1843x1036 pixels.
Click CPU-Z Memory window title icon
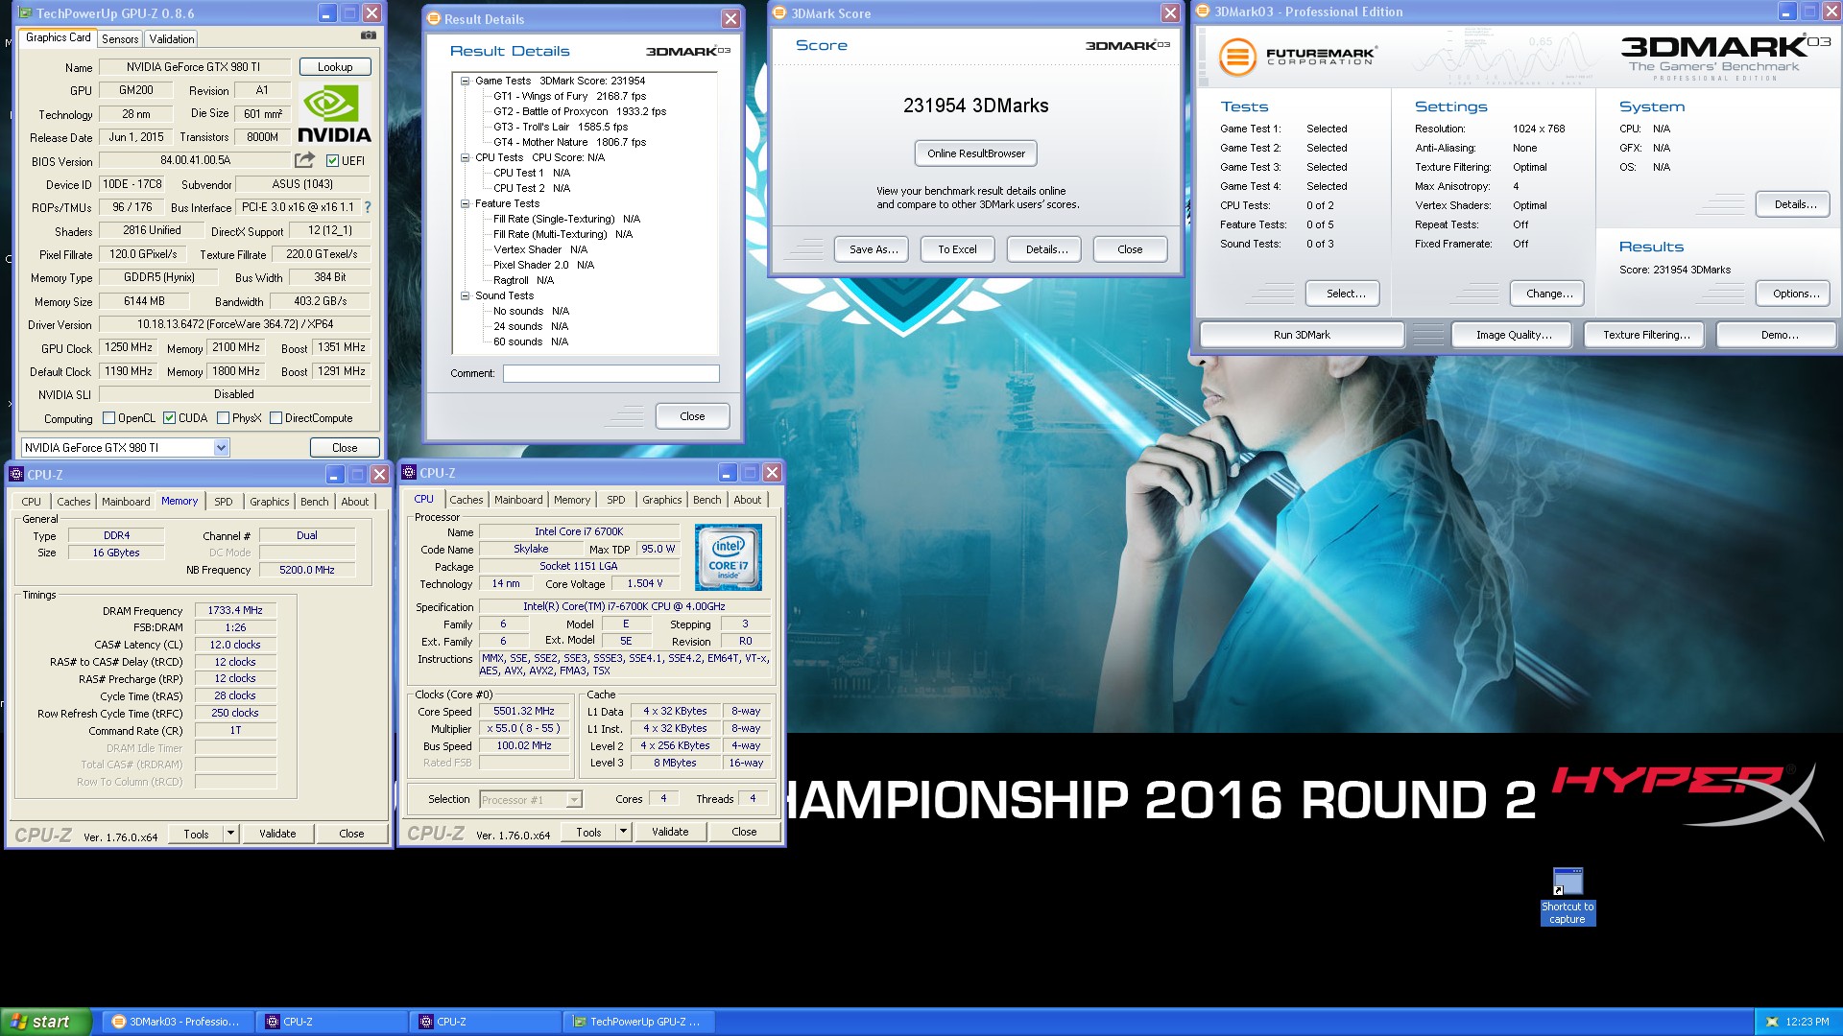16,475
